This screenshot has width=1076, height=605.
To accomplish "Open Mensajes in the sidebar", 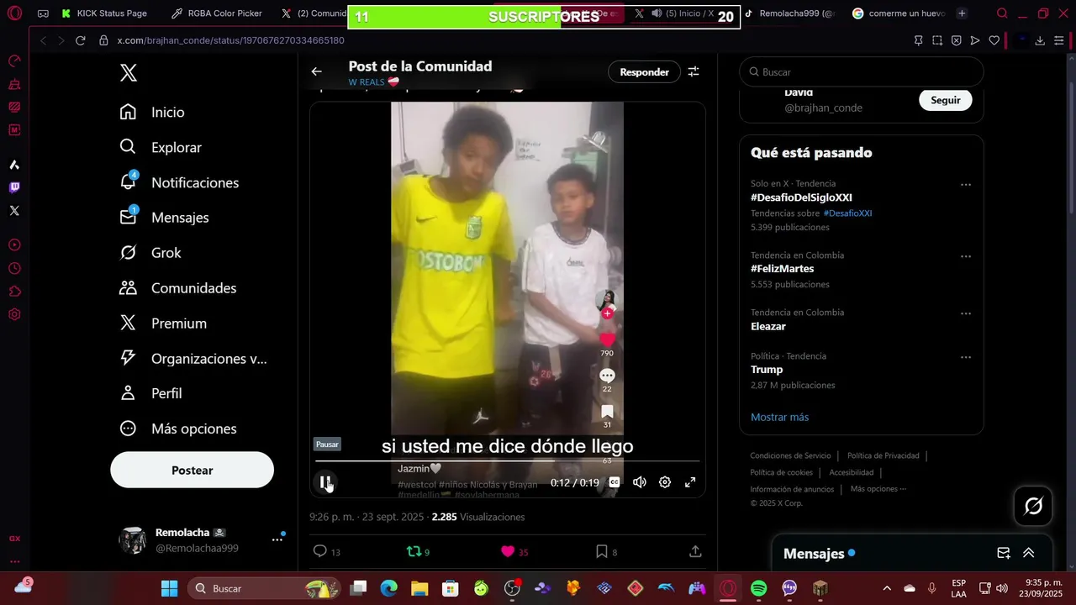I will 164,218.
